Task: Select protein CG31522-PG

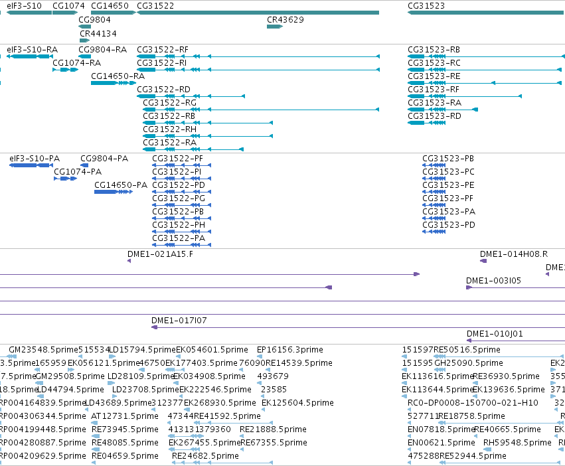Action: tap(182, 205)
